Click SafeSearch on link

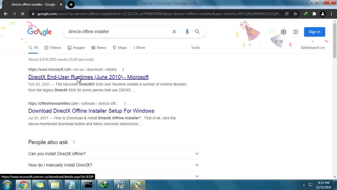pyautogui.click(x=313, y=48)
